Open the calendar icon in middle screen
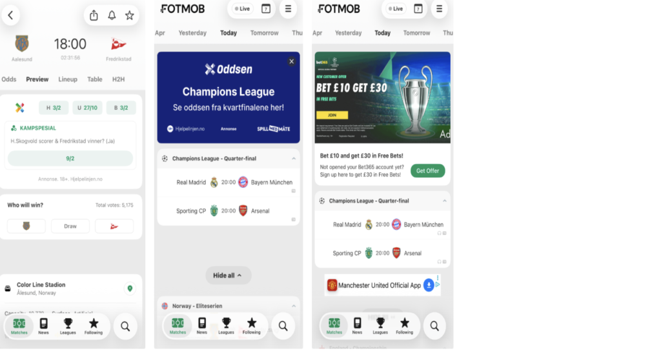Viewport: 661px width, 355px height. (x=265, y=9)
